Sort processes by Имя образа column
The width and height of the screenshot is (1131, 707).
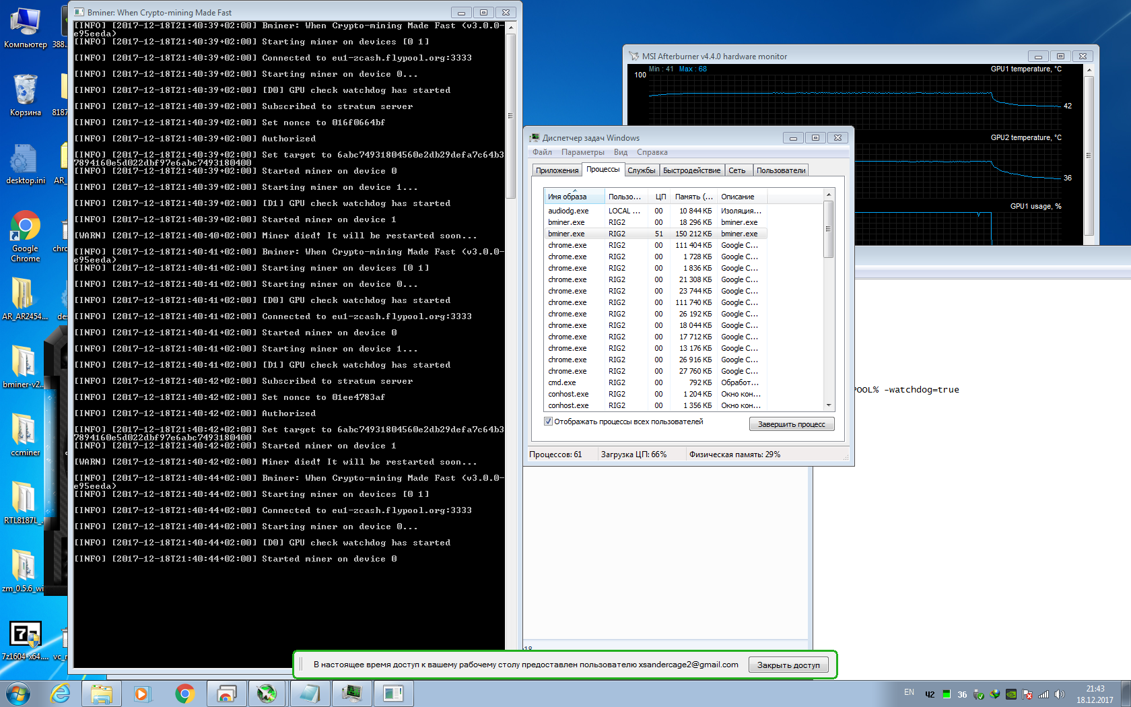574,197
